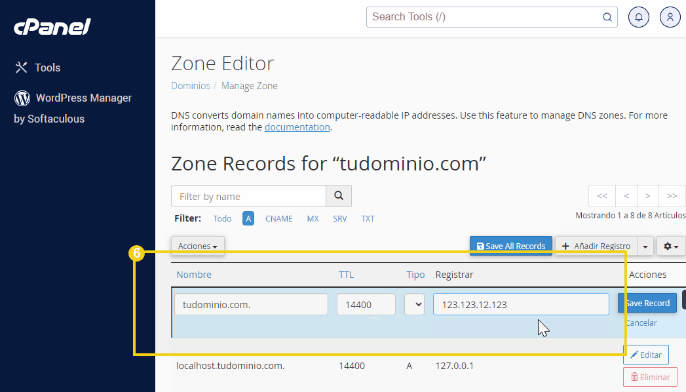Click Cancelar link
Viewport: 686px width, 392px height.
point(641,323)
